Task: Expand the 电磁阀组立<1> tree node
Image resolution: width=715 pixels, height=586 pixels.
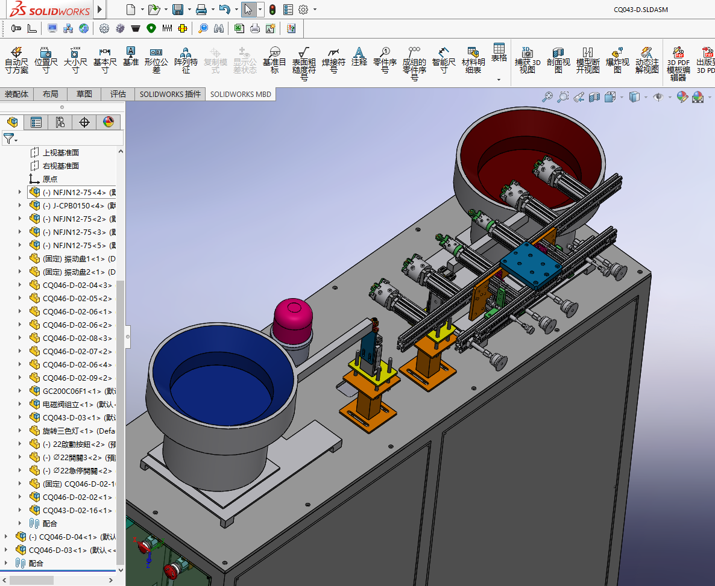Action: click(x=20, y=404)
